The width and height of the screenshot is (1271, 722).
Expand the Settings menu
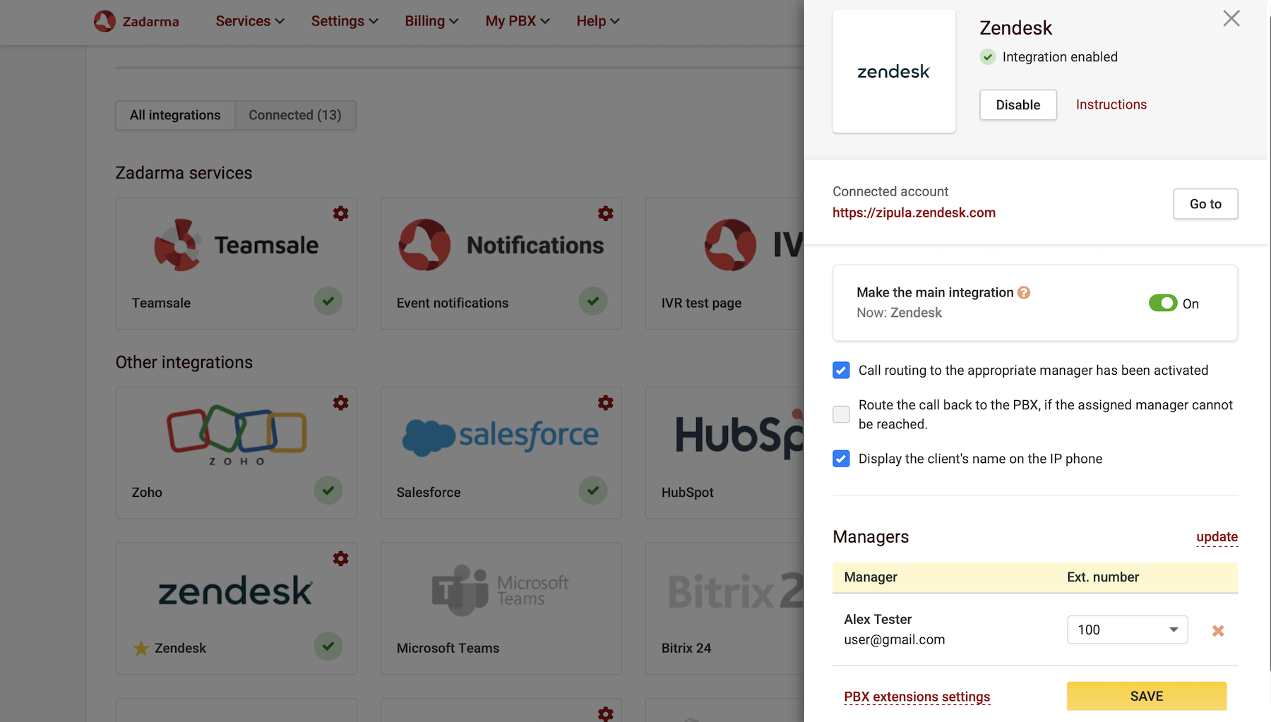345,21
